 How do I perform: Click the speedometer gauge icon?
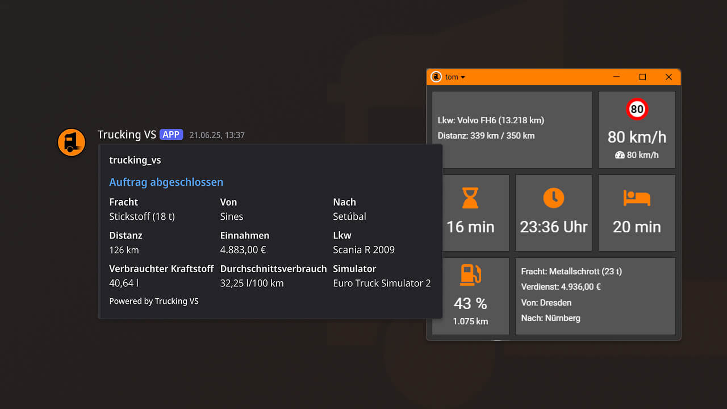pos(620,155)
